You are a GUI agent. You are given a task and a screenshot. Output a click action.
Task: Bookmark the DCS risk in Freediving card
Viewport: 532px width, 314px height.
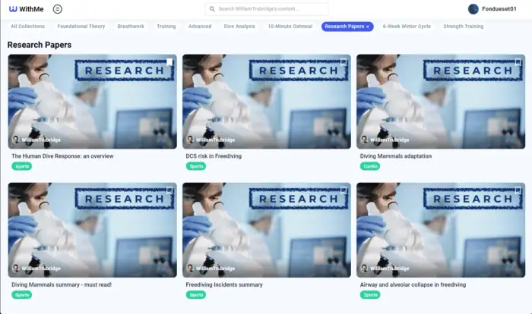tap(344, 62)
